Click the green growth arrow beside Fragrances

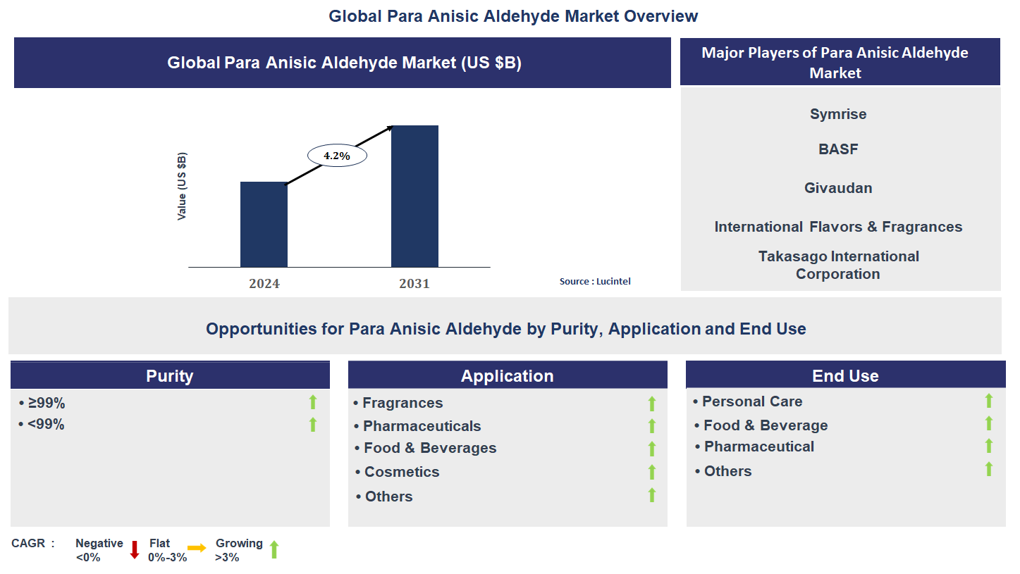click(651, 403)
